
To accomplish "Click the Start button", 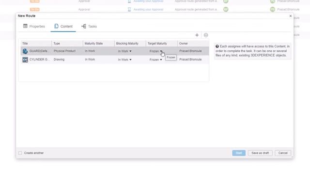I will pyautogui.click(x=239, y=153).
